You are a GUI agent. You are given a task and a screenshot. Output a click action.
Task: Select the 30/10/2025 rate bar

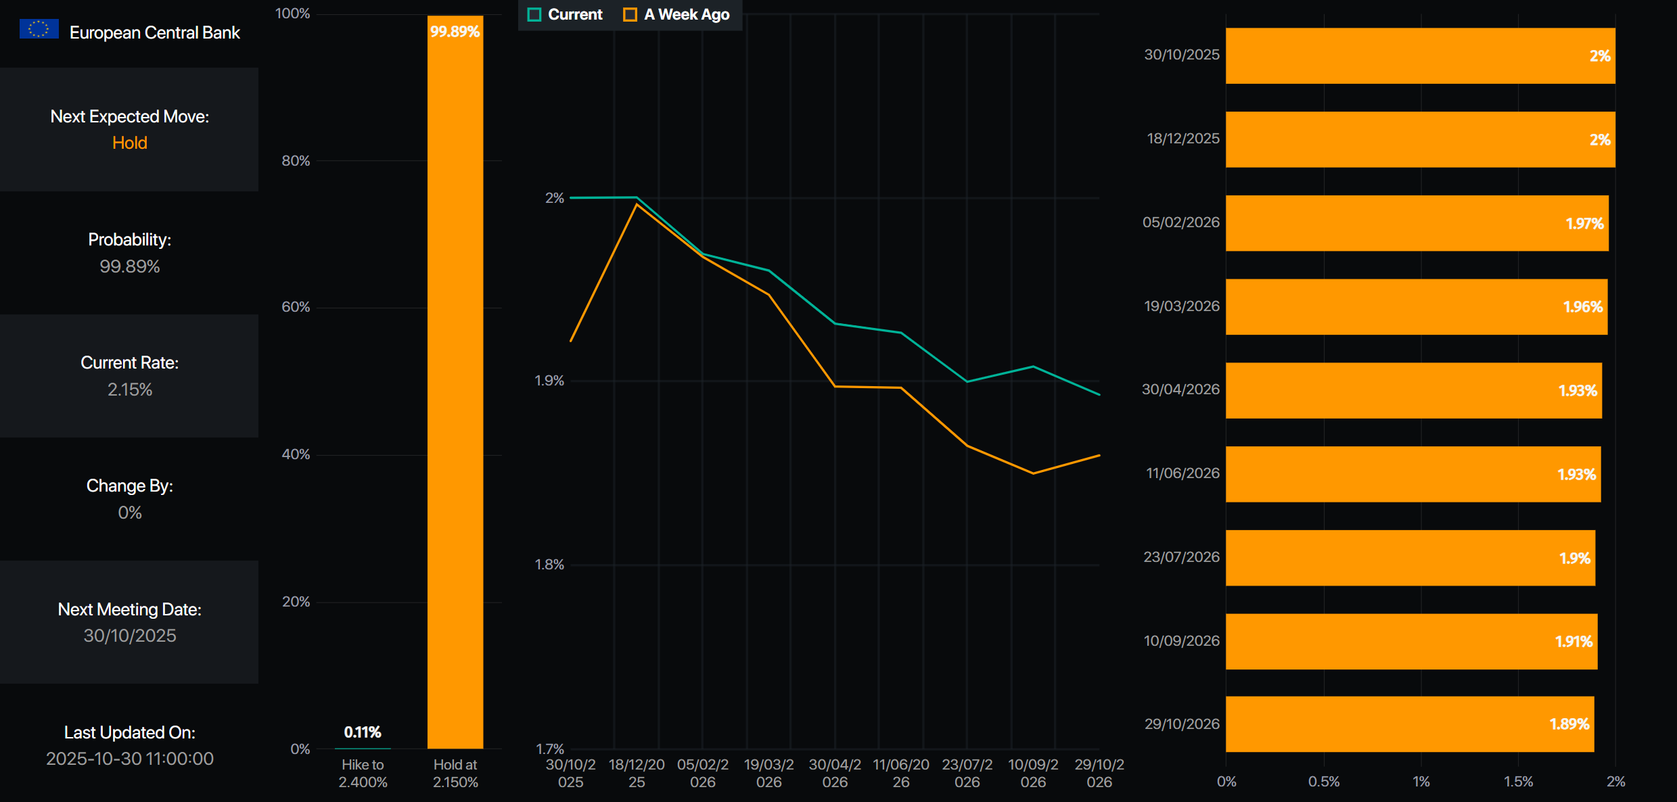tap(1420, 55)
